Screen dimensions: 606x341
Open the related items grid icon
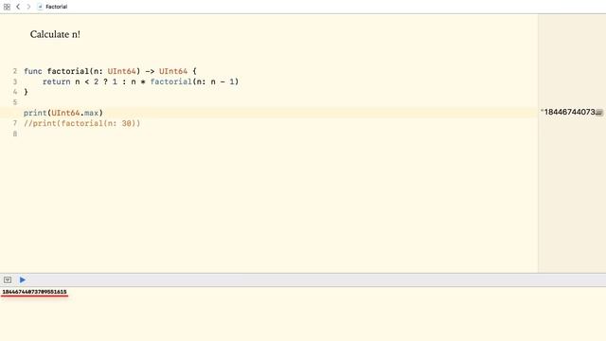(7, 7)
